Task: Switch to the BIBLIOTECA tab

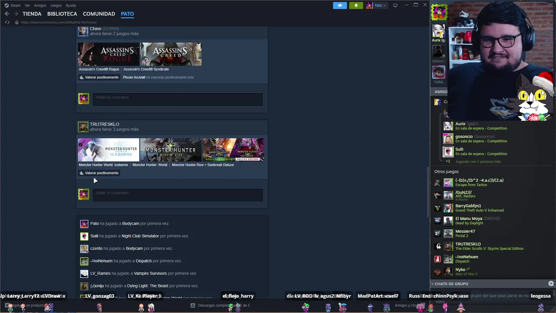Action: coord(62,14)
